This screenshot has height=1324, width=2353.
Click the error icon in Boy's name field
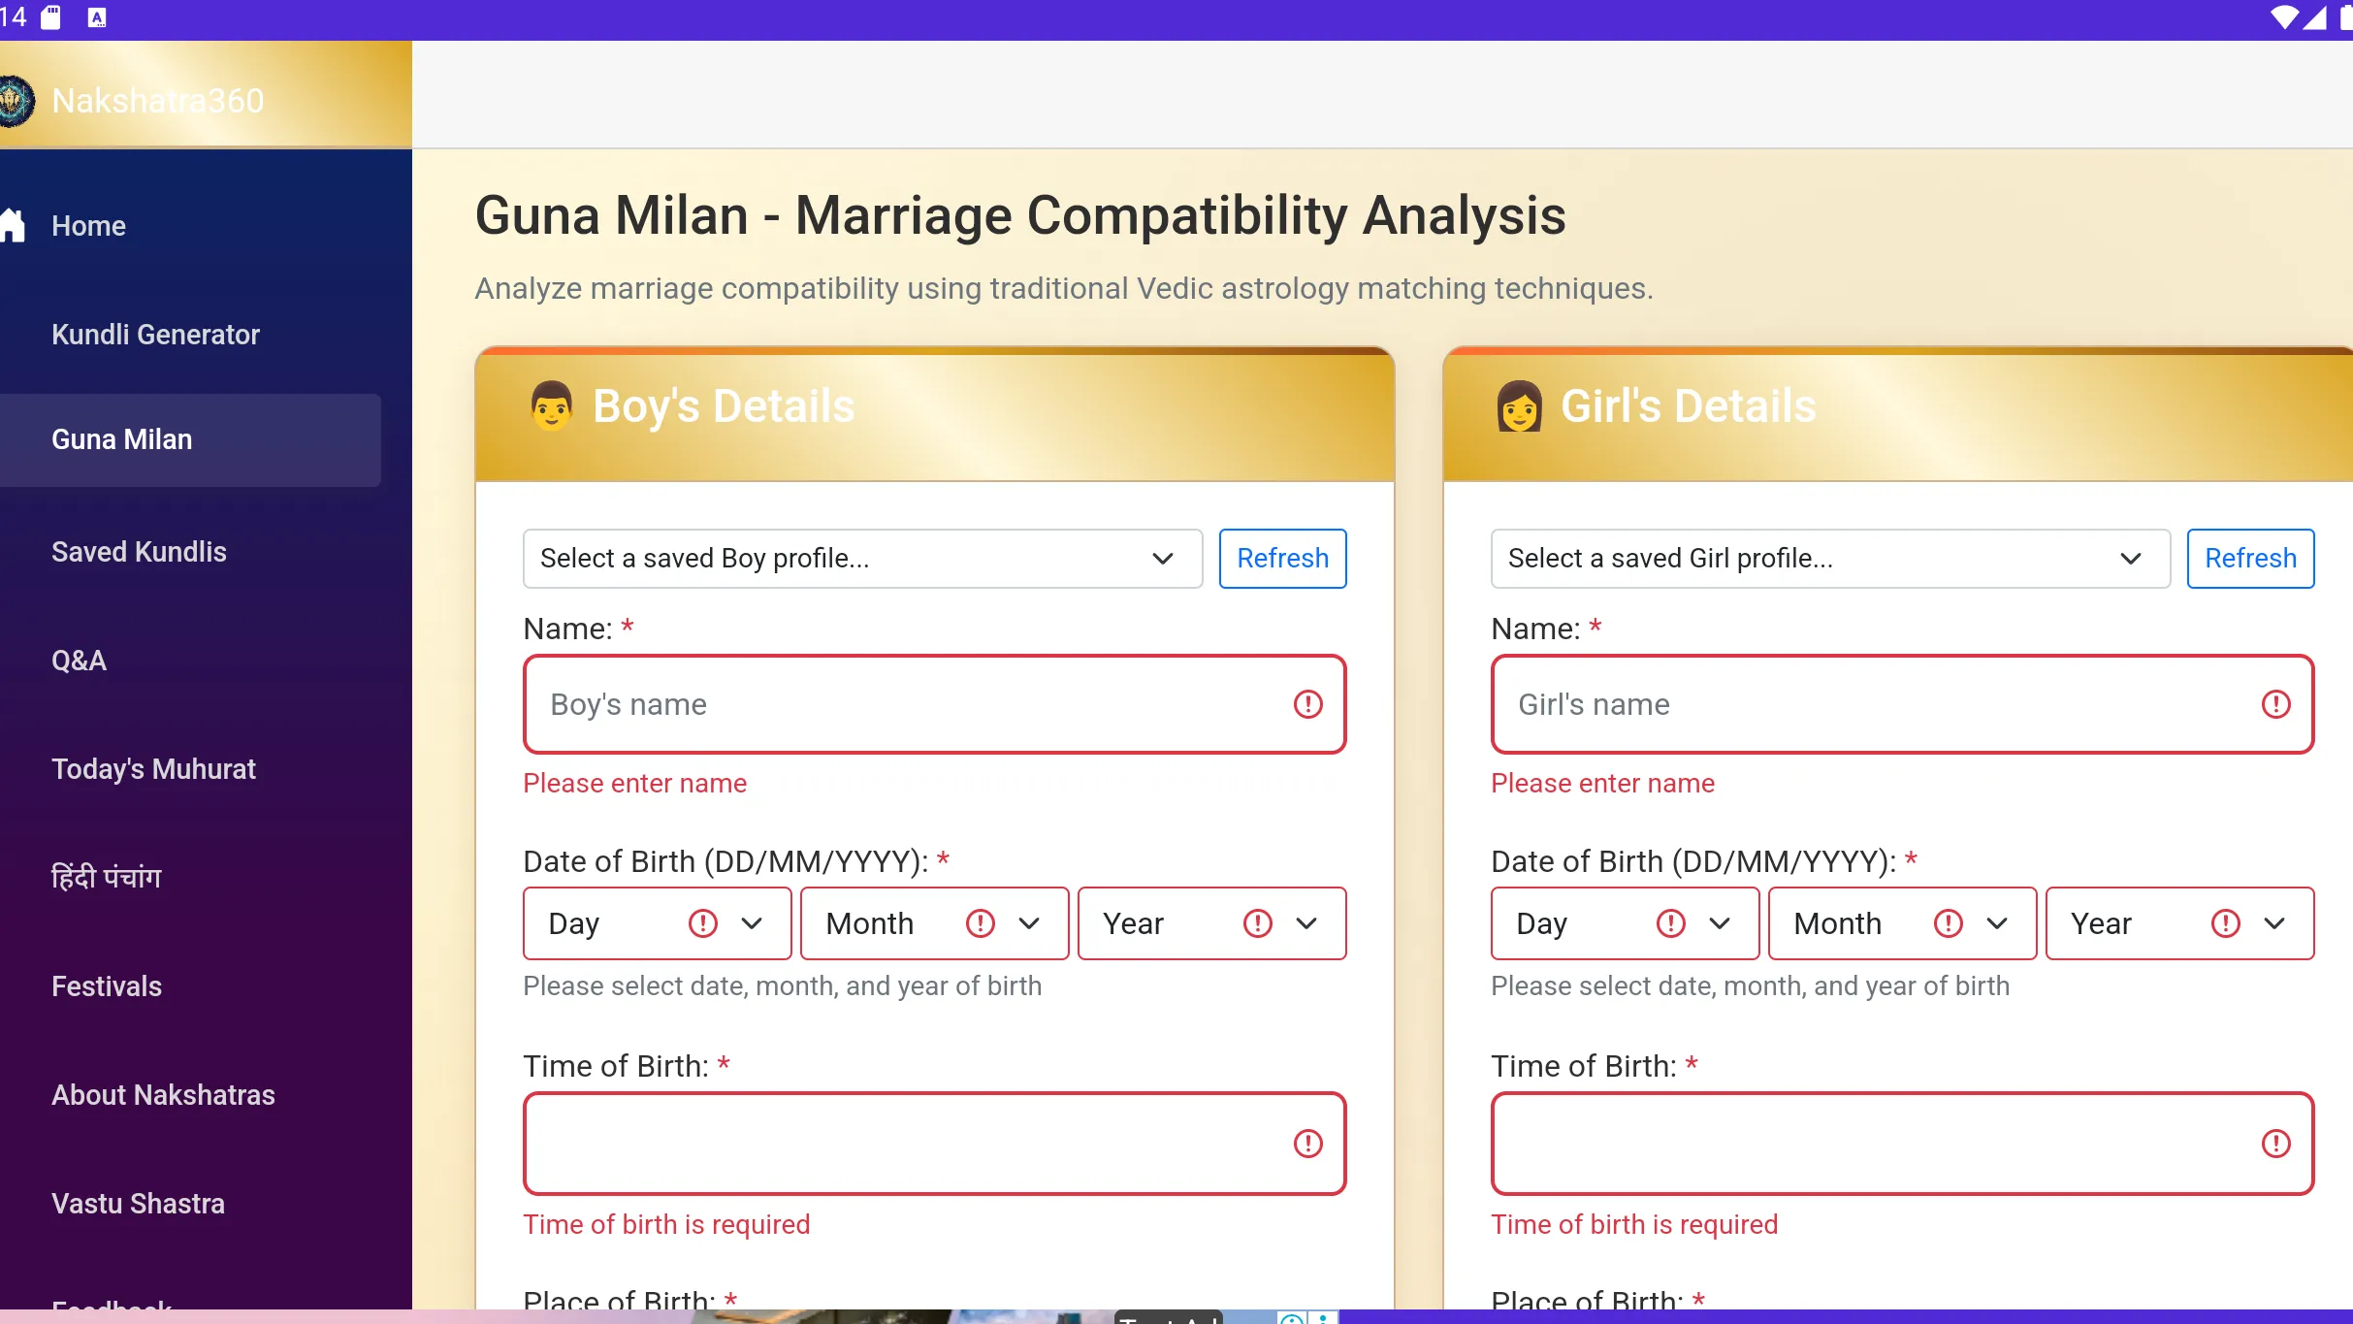click(1308, 705)
